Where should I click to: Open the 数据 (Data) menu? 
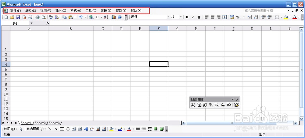tap(106, 10)
